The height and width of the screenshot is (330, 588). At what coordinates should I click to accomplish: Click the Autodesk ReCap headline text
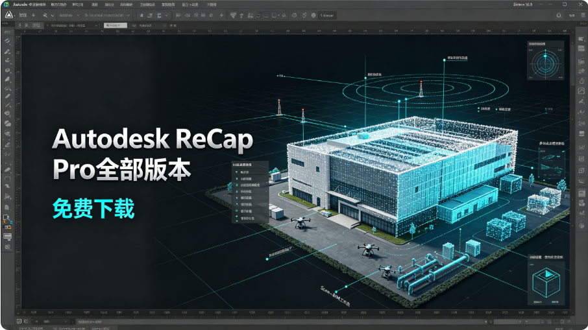[153, 139]
